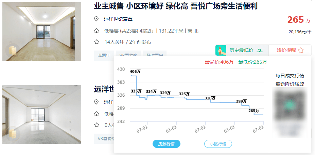
Task: Click the star icon on 降价提醒 button
Action: [301, 51]
